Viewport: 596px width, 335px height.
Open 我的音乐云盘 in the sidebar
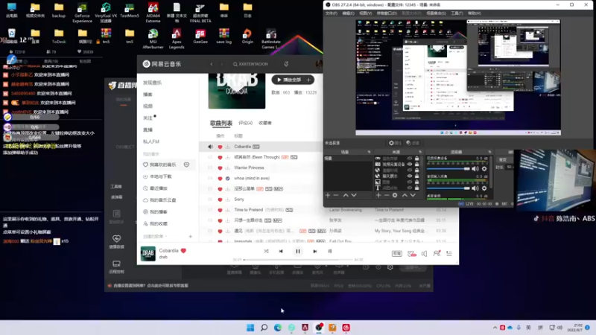coord(159,200)
